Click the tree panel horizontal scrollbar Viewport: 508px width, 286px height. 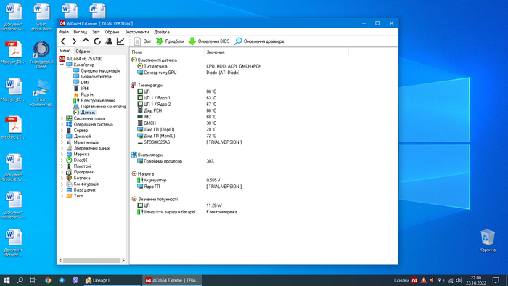(x=91, y=261)
